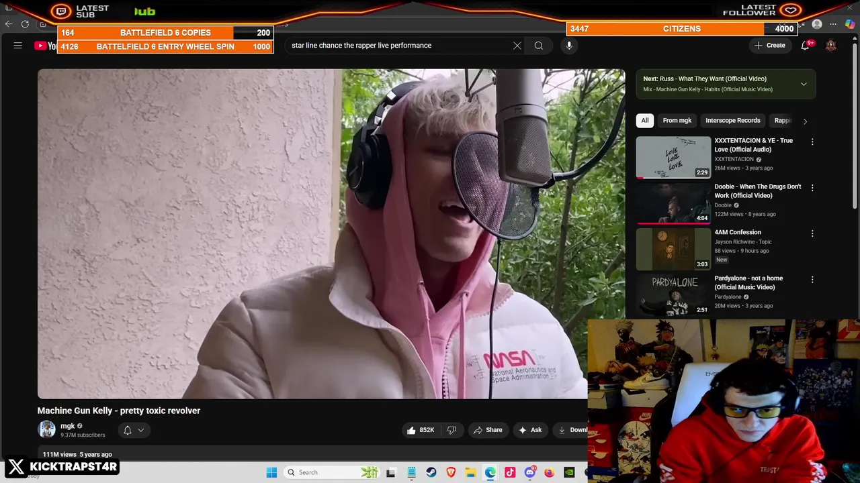Open Doobie When The Drugs Don't Work title
This screenshot has width=860, height=483.
(758, 191)
